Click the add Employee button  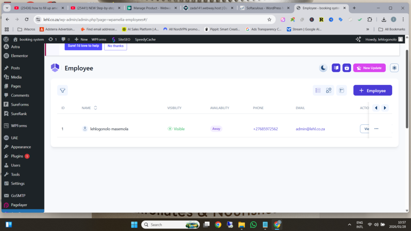click(x=372, y=91)
